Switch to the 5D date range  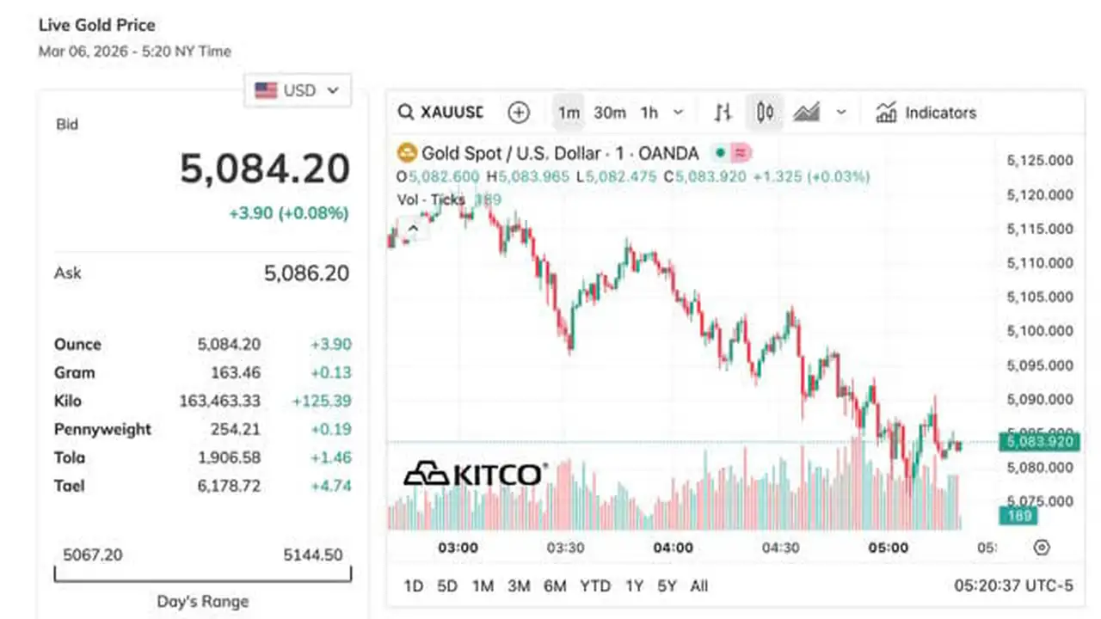pyautogui.click(x=447, y=586)
